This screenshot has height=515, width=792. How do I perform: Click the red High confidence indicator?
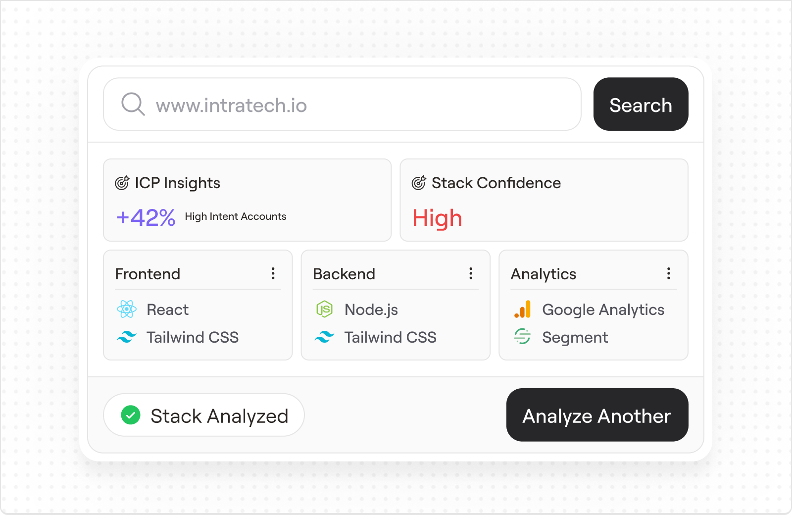pyautogui.click(x=437, y=217)
